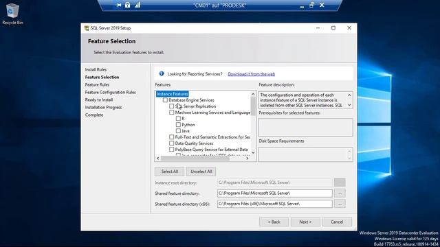Go back with the Back button
Viewport: 440px width, 247px height.
point(274,222)
